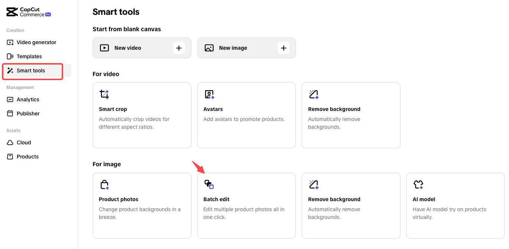This screenshot has width=509, height=249.
Task: Click the Product photos bag icon
Action: coord(104,185)
